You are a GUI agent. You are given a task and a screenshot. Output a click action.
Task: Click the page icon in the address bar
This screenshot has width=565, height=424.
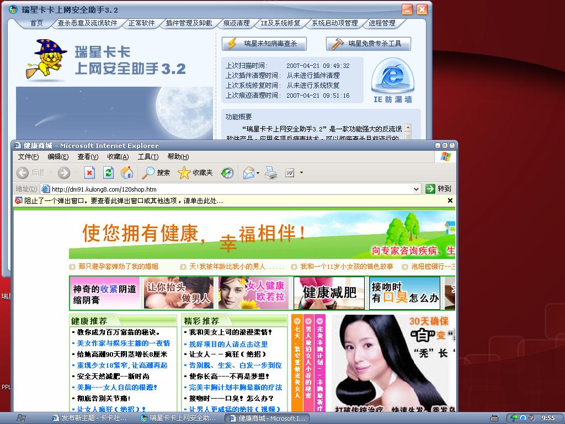tap(45, 189)
